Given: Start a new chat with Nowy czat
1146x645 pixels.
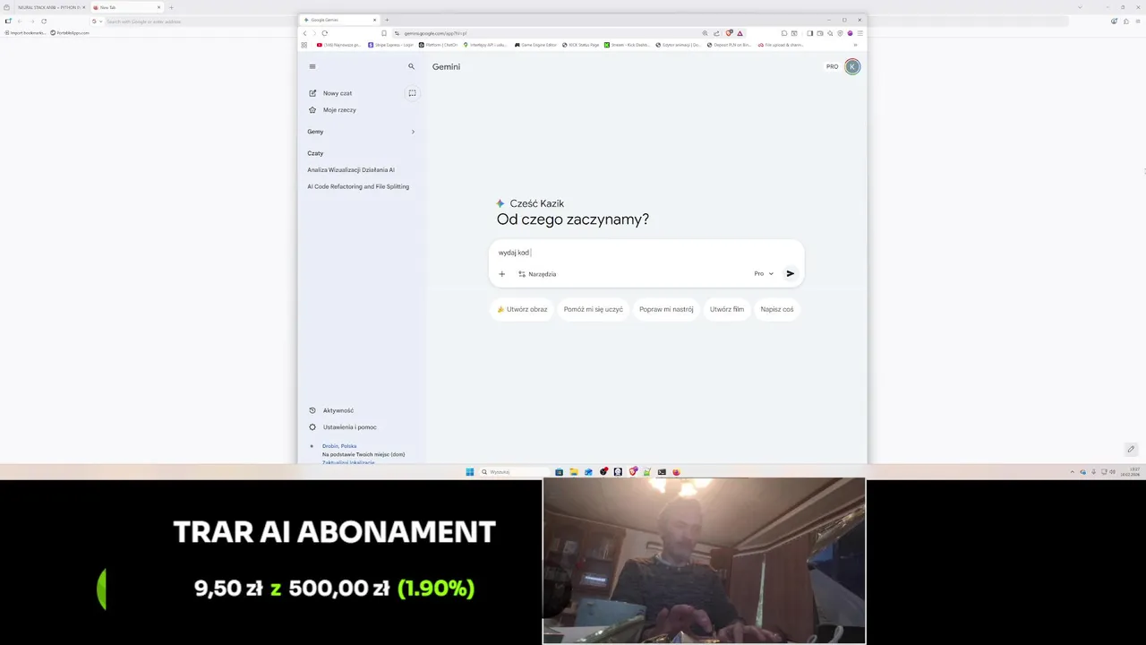Looking at the screenshot, I should (x=331, y=93).
